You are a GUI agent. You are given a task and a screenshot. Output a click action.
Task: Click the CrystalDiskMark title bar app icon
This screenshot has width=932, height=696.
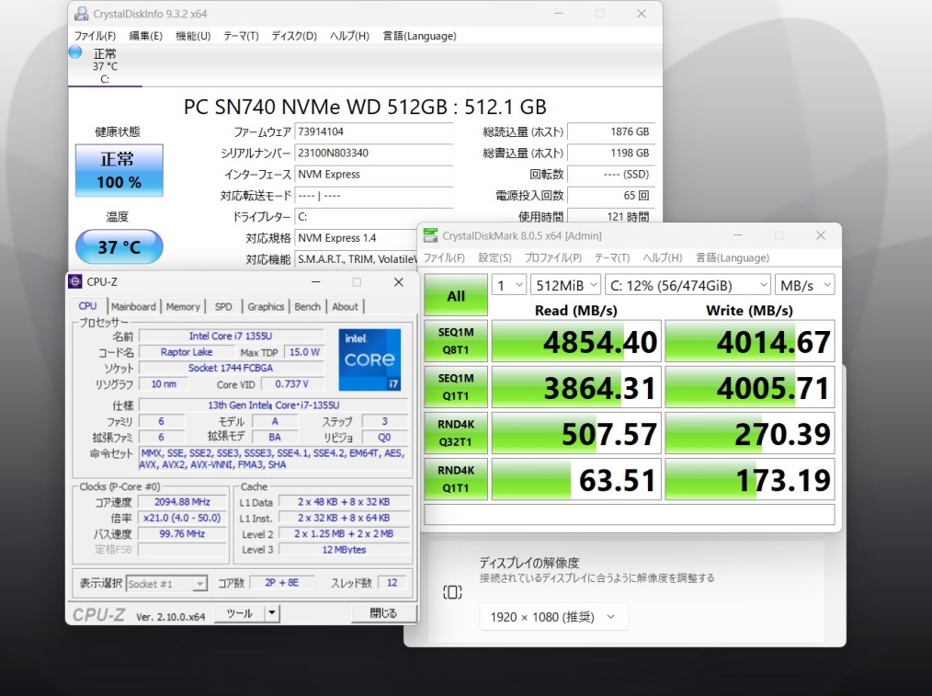click(430, 235)
